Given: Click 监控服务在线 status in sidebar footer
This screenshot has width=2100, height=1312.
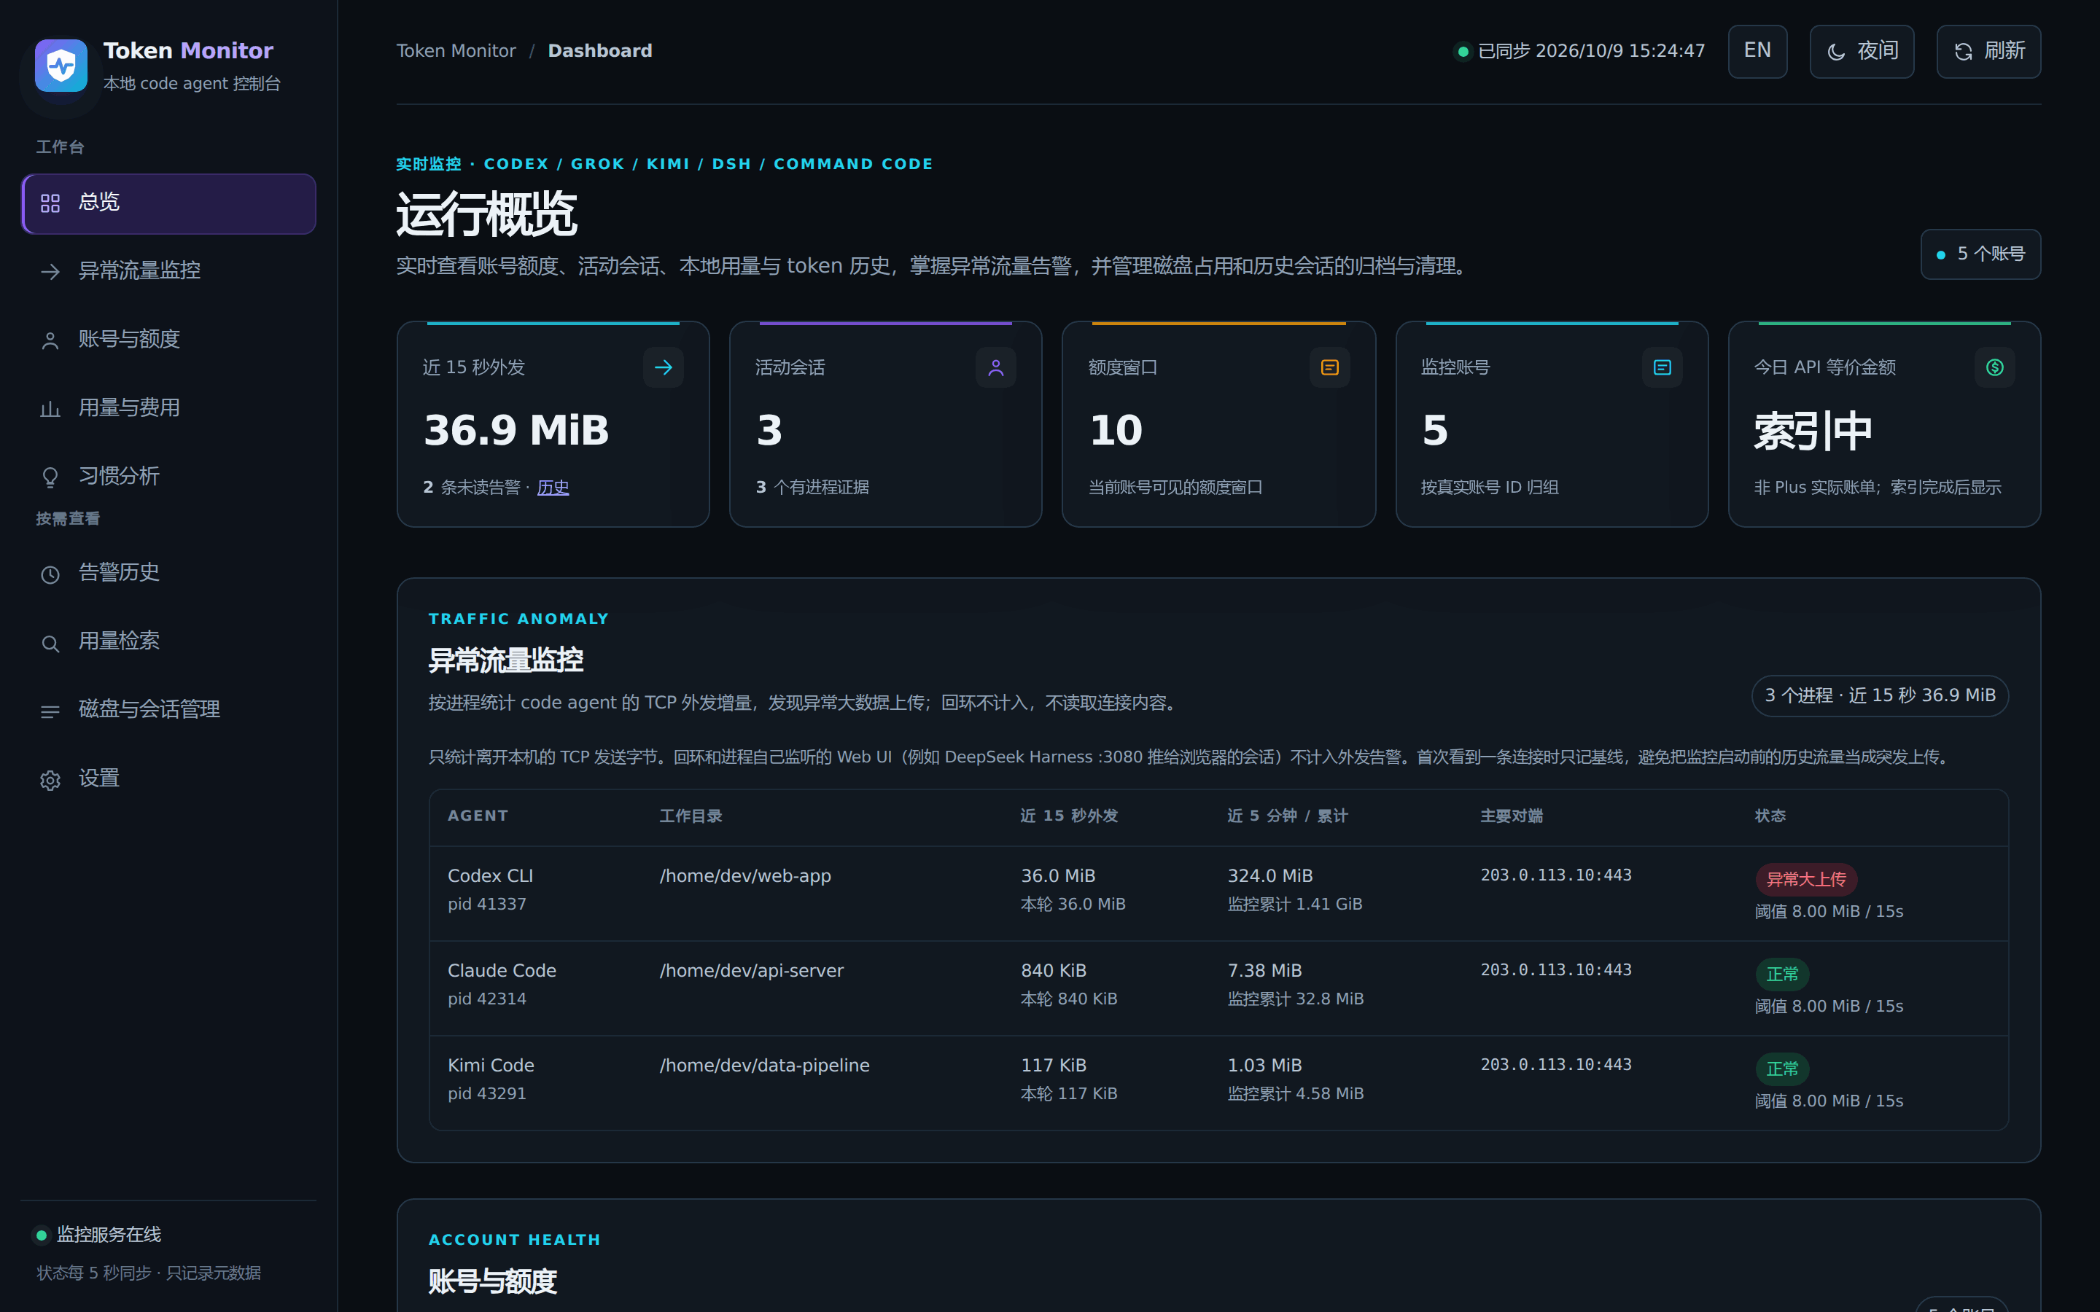Looking at the screenshot, I should click(109, 1235).
